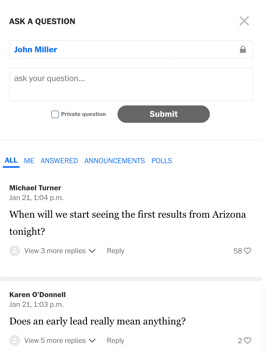Like Michael Turner's question with the heart
Screen dimensions: 266x354
[248, 251]
